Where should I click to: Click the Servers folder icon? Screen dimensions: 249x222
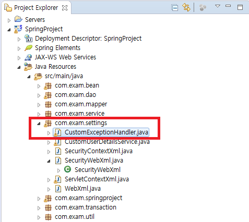pyautogui.click(x=18, y=19)
